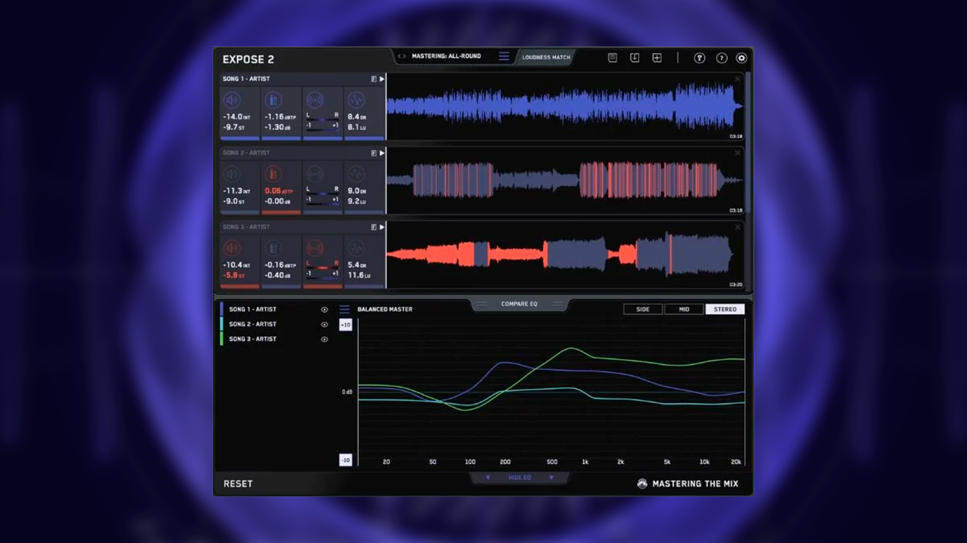Click the red -5.8 ST value for Song 3
Screen dimensions: 967x543
pos(234,276)
